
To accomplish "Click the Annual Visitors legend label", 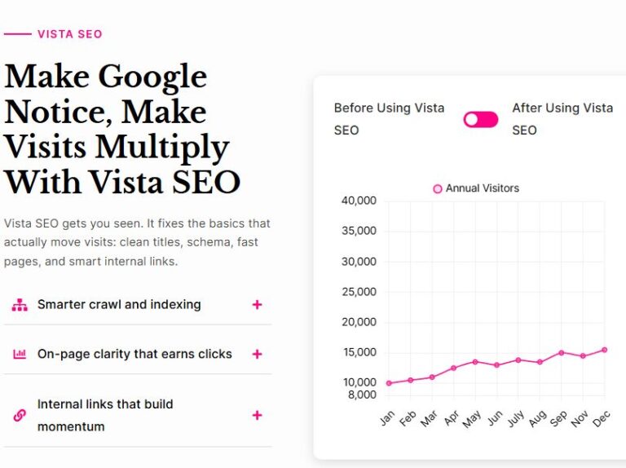I will click(x=483, y=188).
